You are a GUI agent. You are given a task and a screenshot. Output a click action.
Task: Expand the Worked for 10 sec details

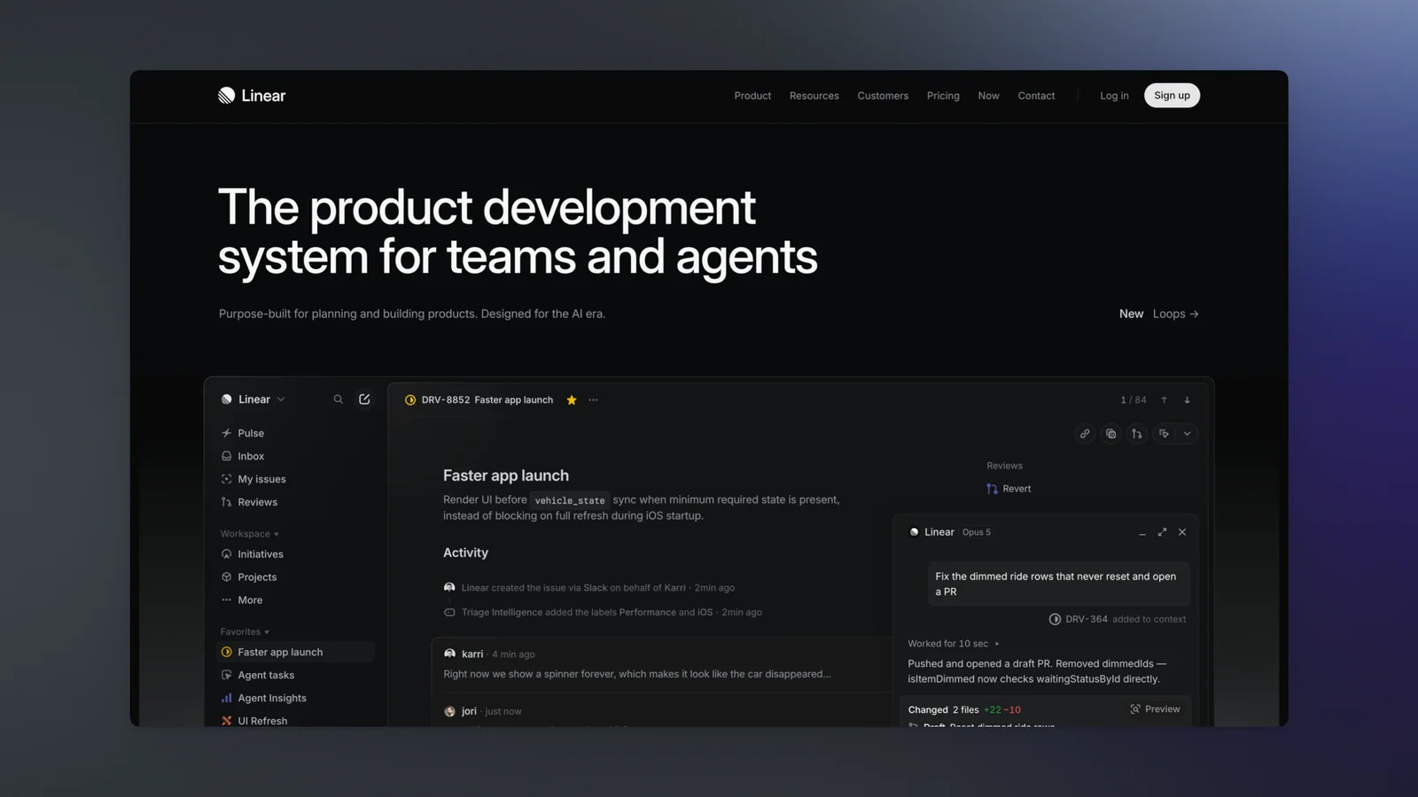tap(954, 644)
